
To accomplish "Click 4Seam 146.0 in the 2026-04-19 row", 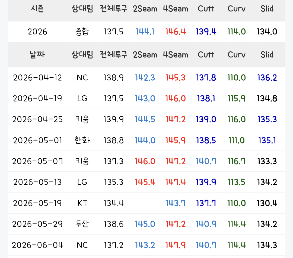I will pos(176,99).
